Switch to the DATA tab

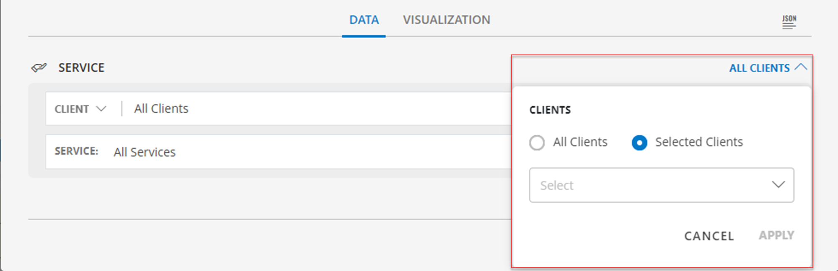click(x=363, y=20)
